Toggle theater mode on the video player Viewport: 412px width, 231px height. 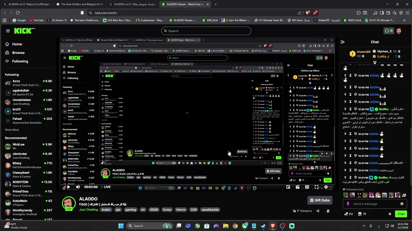pos(307,187)
